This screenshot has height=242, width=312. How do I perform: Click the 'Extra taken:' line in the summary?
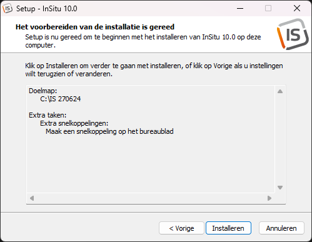coord(48,115)
